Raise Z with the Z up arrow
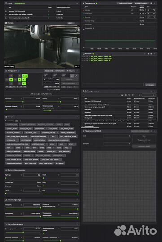 click(x=19, y=76)
